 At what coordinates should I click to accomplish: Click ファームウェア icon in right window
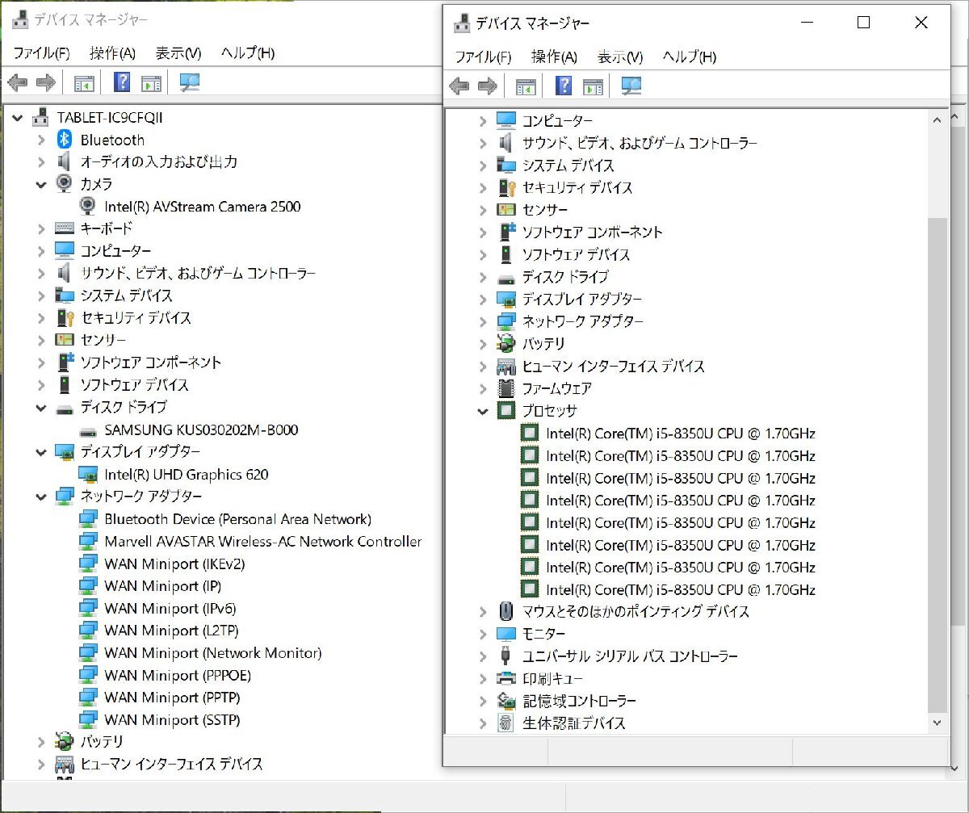click(x=506, y=388)
